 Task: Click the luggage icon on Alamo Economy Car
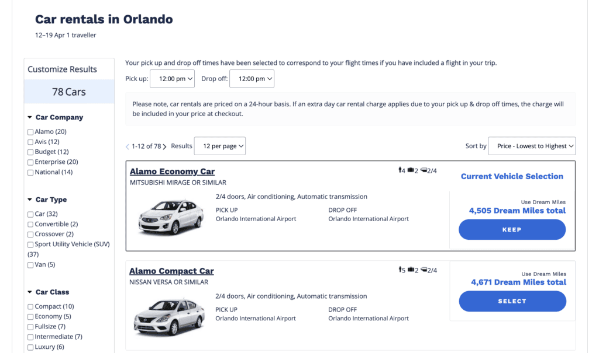411,170
